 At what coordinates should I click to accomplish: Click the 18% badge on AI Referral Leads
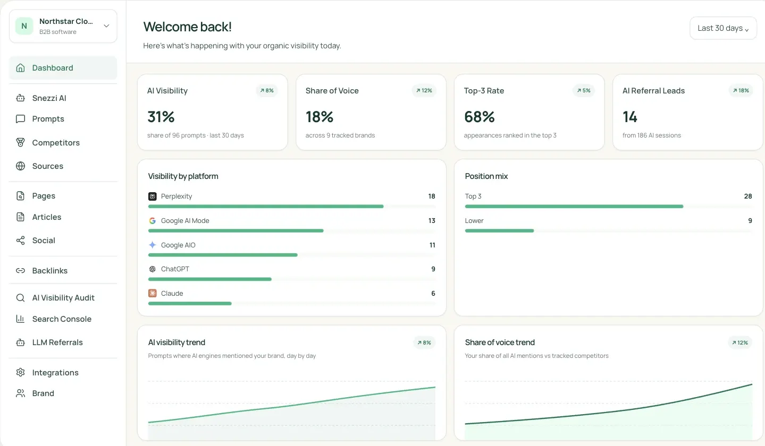[741, 91]
